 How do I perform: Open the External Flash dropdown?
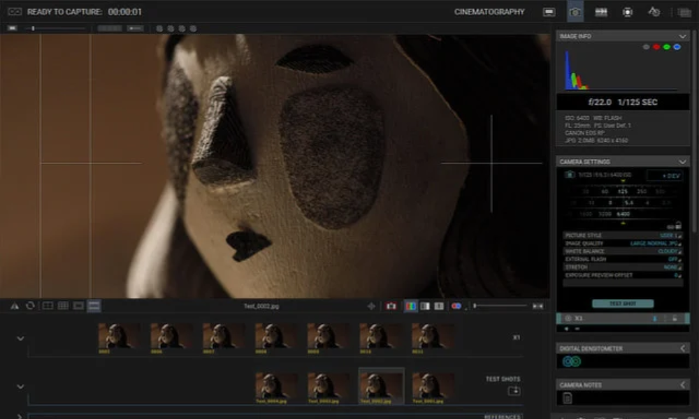point(623,259)
